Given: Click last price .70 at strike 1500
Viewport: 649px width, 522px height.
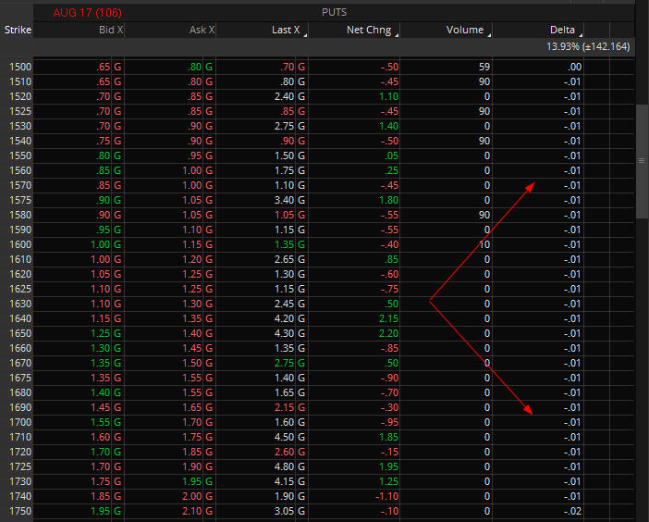Looking at the screenshot, I should tap(287, 67).
